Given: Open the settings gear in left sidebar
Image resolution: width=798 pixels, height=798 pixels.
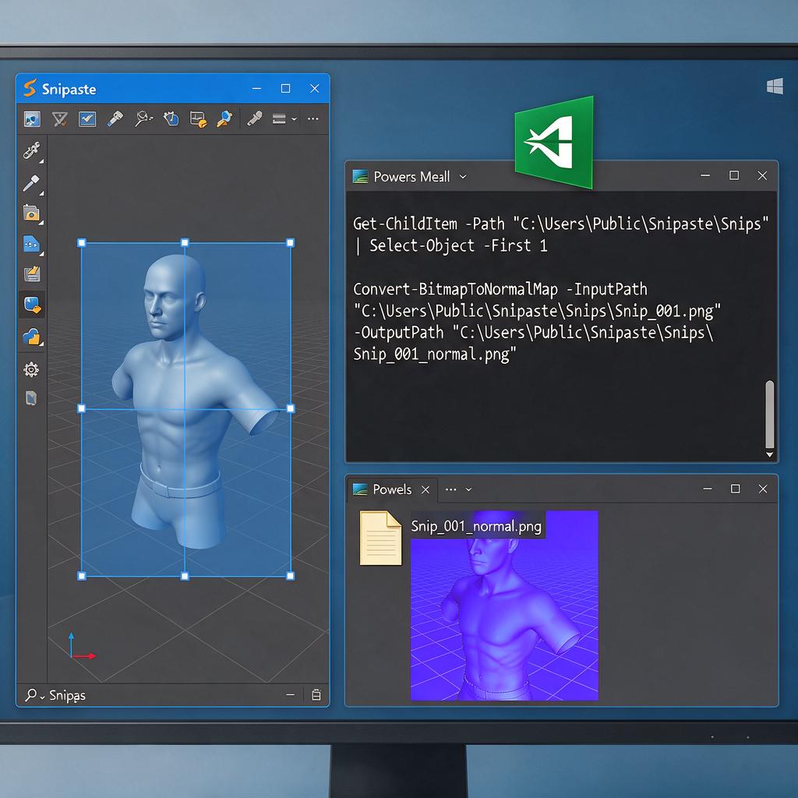Looking at the screenshot, I should pos(31,369).
